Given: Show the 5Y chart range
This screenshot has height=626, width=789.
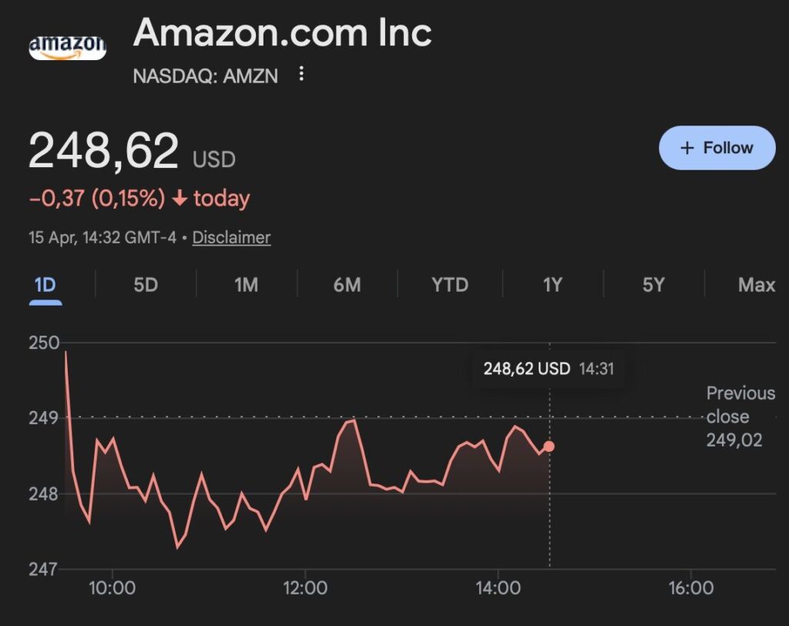Looking at the screenshot, I should click(653, 285).
